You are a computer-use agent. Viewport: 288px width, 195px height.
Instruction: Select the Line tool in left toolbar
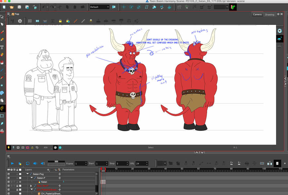coord(2,70)
